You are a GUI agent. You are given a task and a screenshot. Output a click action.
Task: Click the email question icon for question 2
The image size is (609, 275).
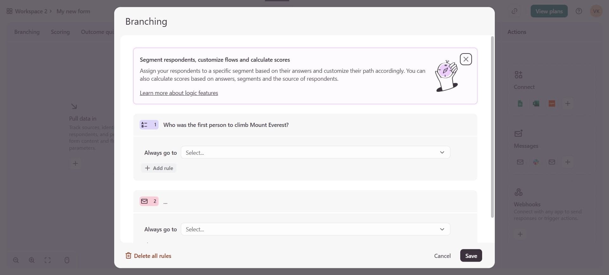click(x=144, y=201)
